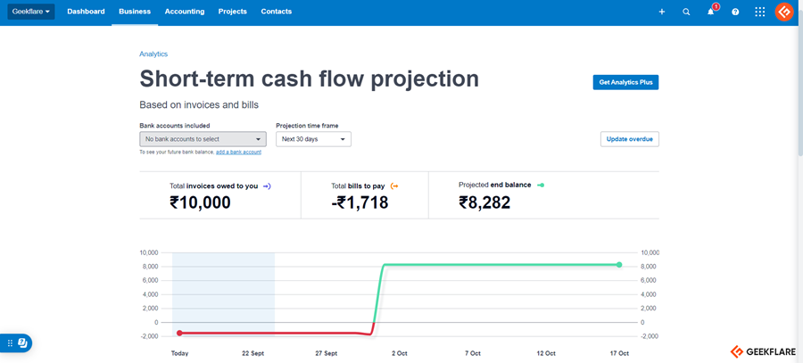Expand the Next 30 days time frame
The height and width of the screenshot is (363, 803).
[312, 139]
